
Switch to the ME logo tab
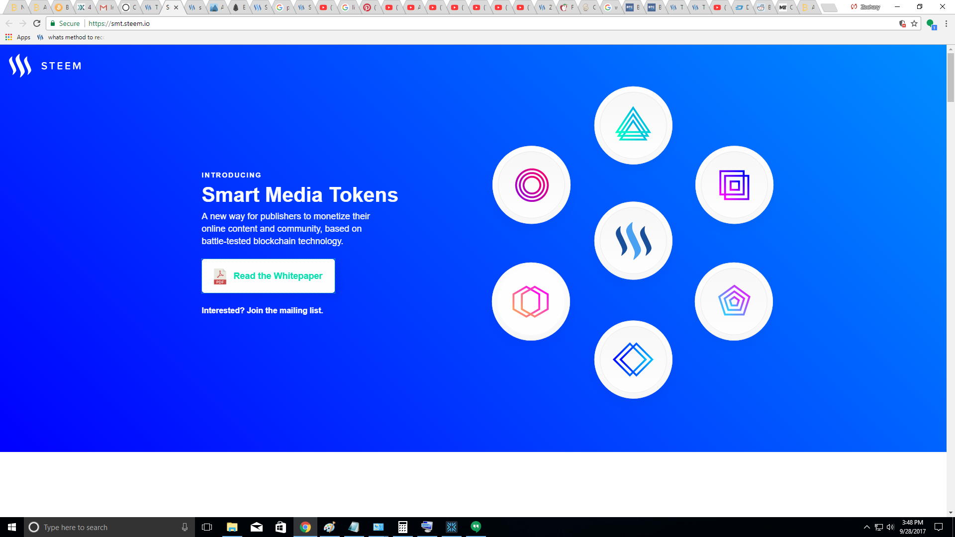point(785,7)
